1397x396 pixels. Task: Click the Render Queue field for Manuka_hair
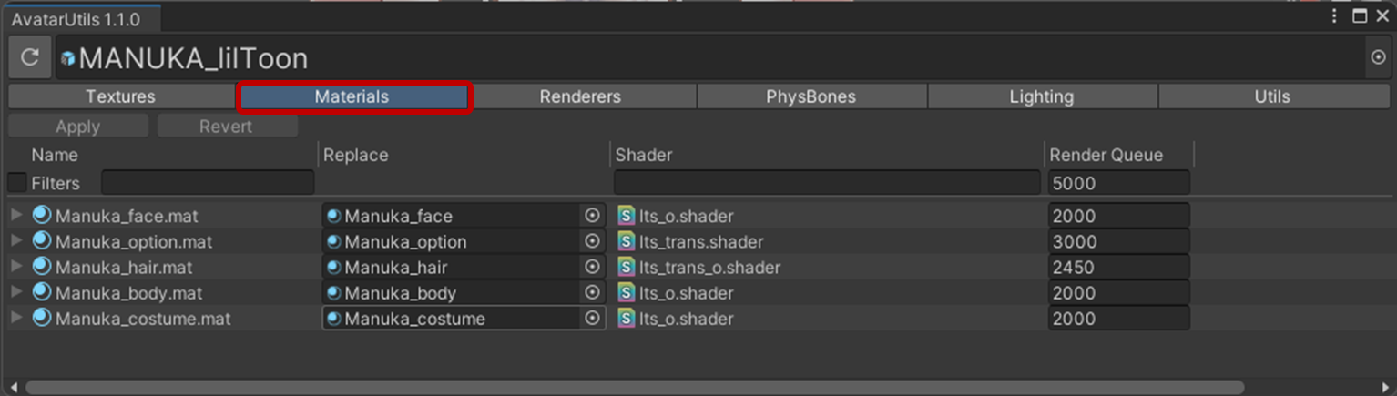(x=1117, y=268)
